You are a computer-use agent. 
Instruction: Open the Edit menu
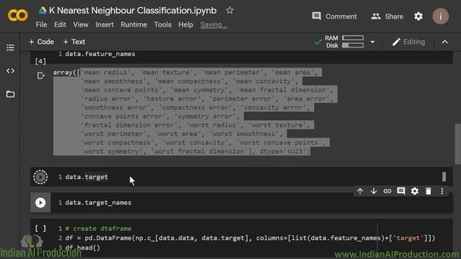click(60, 24)
